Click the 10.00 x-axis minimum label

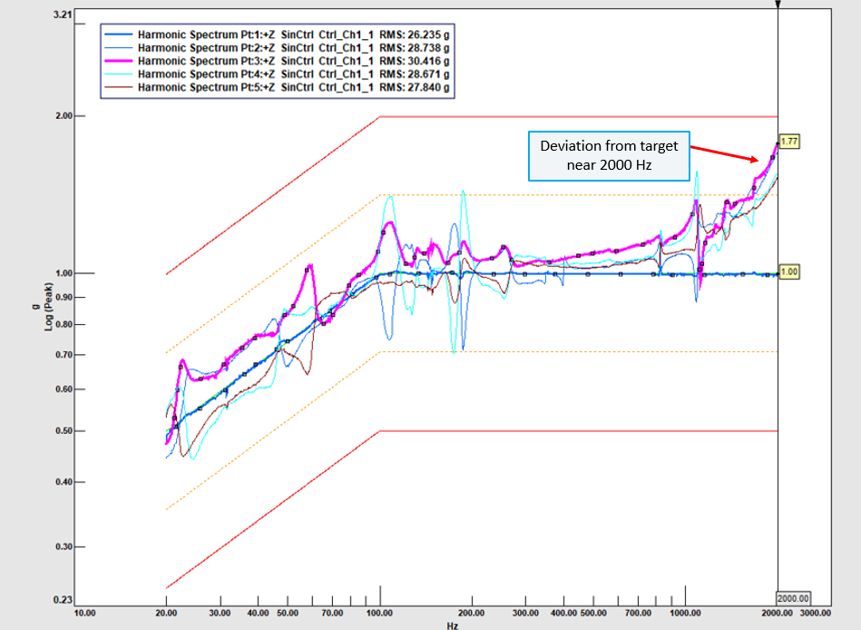[x=83, y=615]
